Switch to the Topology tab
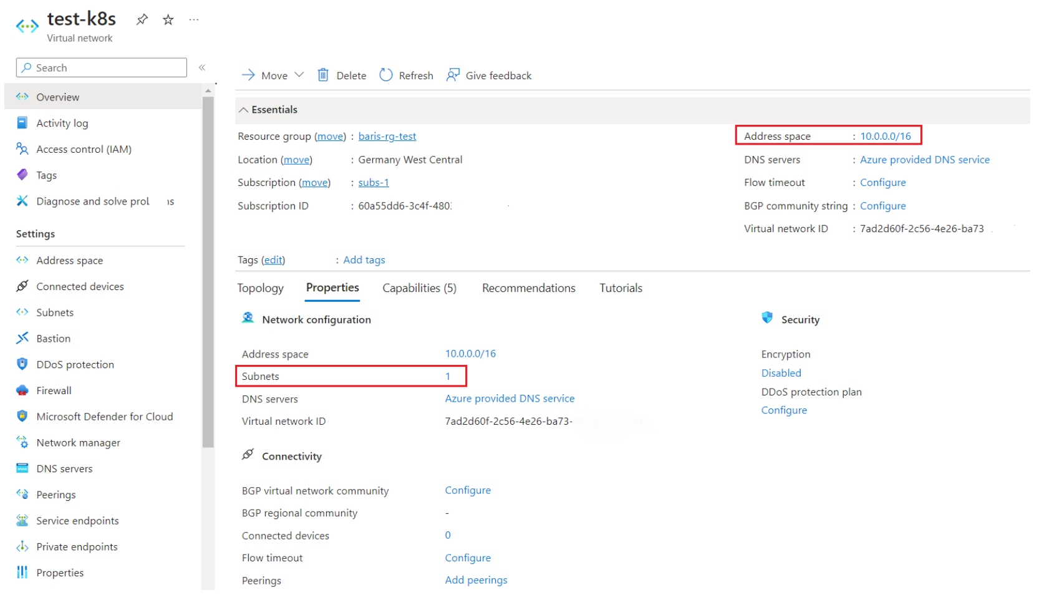Viewport: 1039px width, 600px height. click(260, 288)
